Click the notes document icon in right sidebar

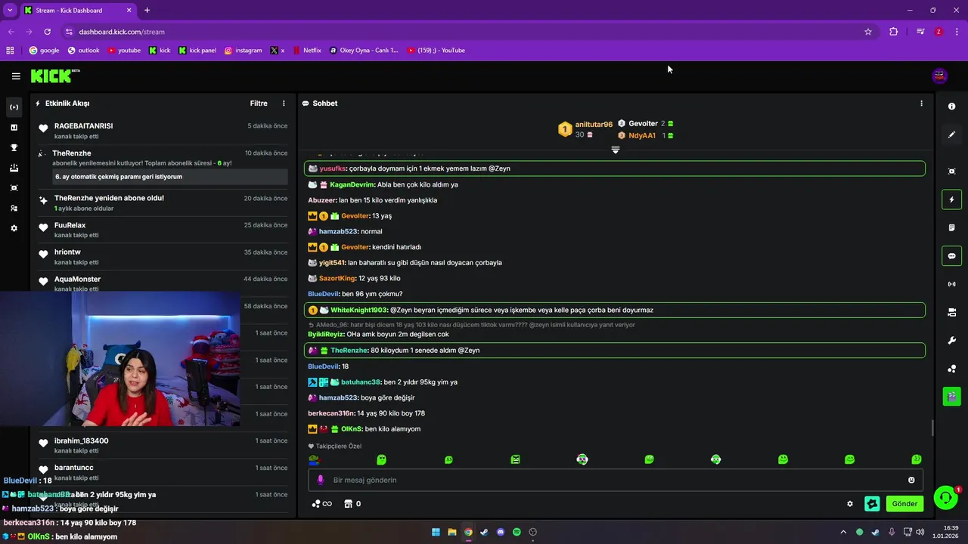pos(951,227)
